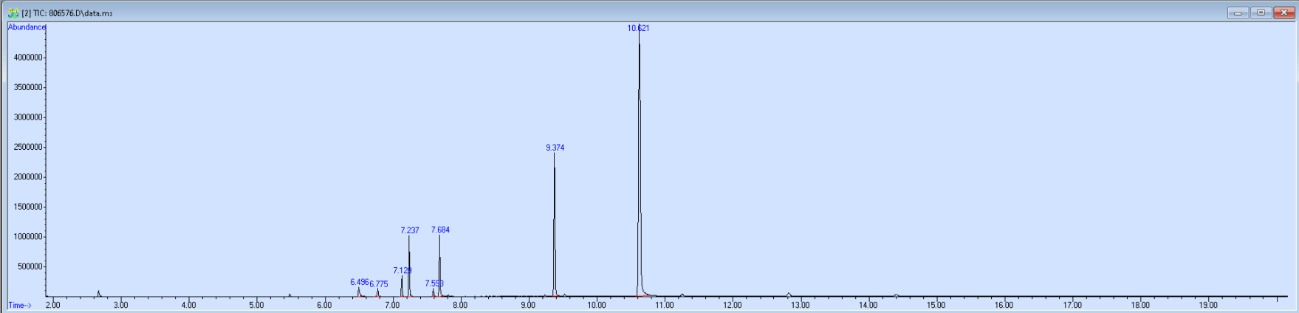Click the small unlabeled peak before 3.00 minutes

pos(98,293)
